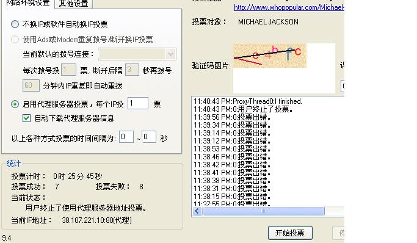Viewport: 417px width, 243px height.
Task: Select the 11:39:34 PM 投票出错 log line
Action: point(232,125)
